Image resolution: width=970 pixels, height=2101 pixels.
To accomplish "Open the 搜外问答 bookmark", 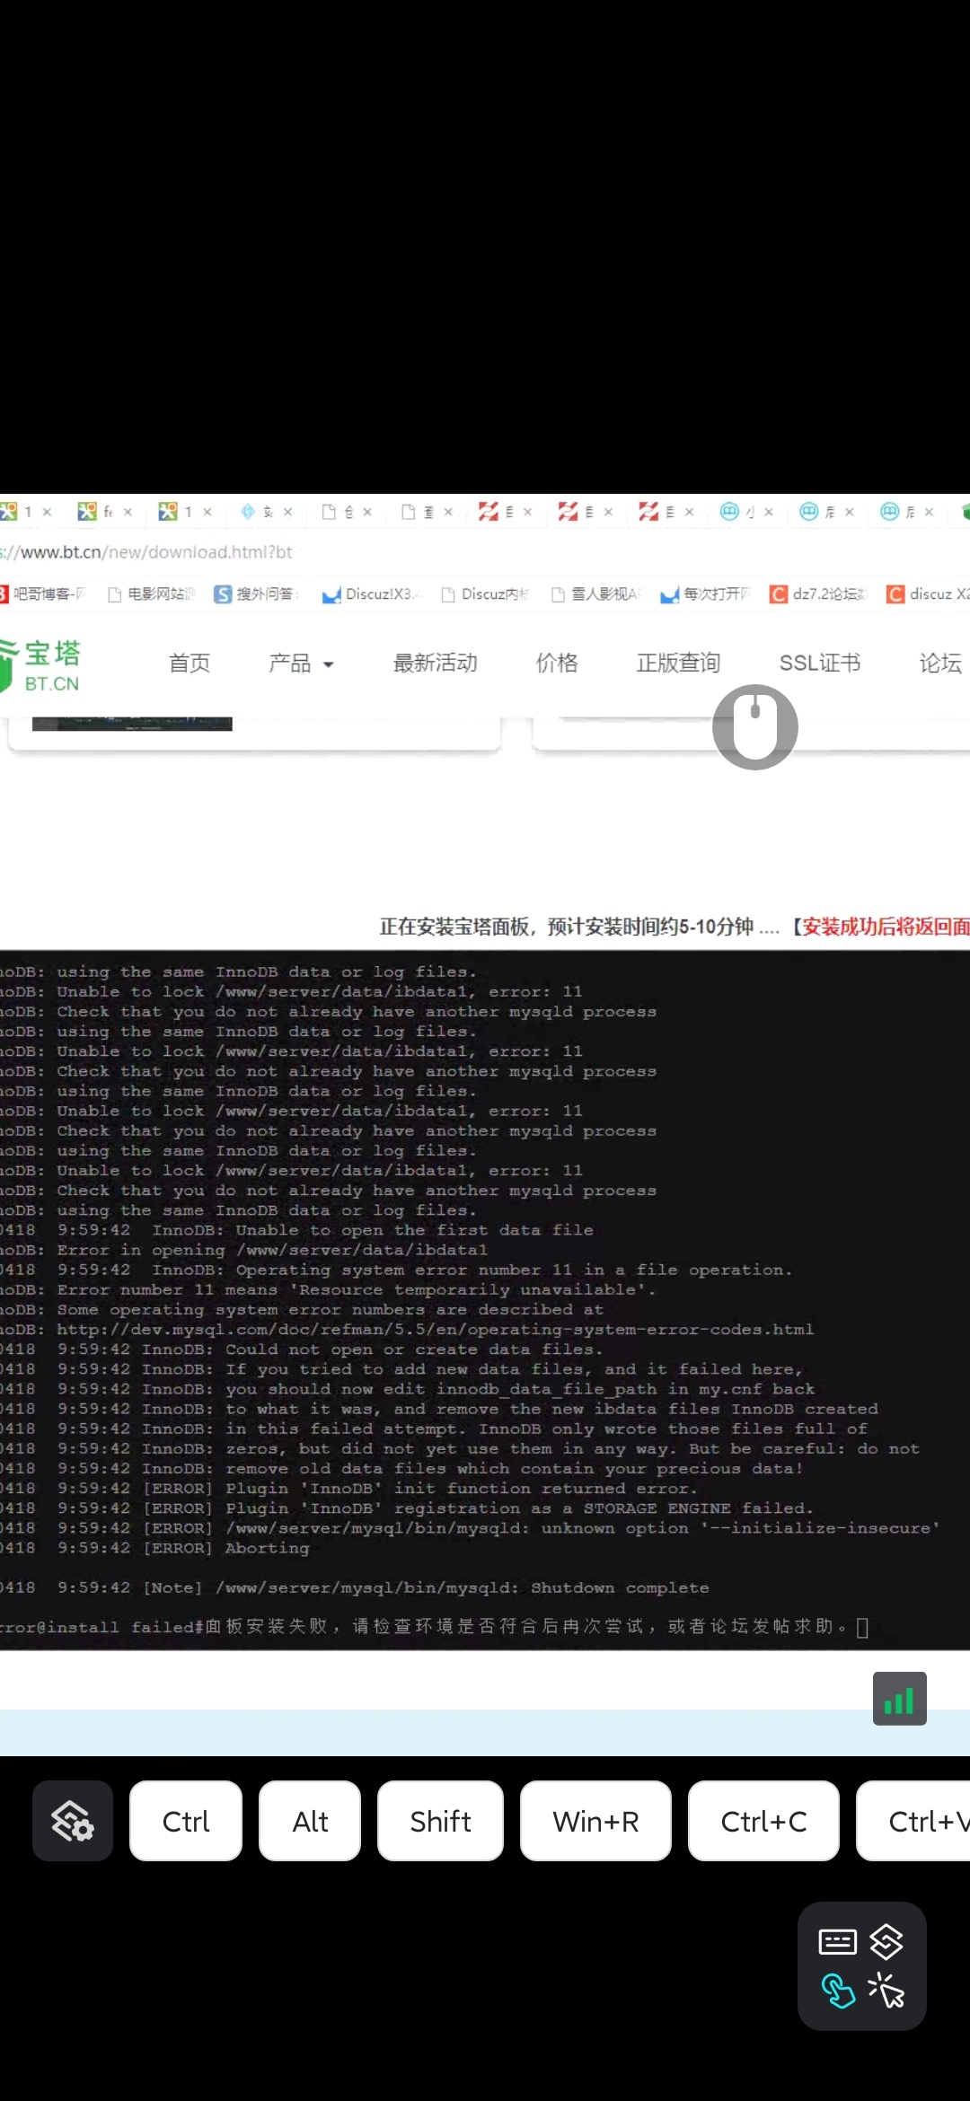I will (x=256, y=593).
